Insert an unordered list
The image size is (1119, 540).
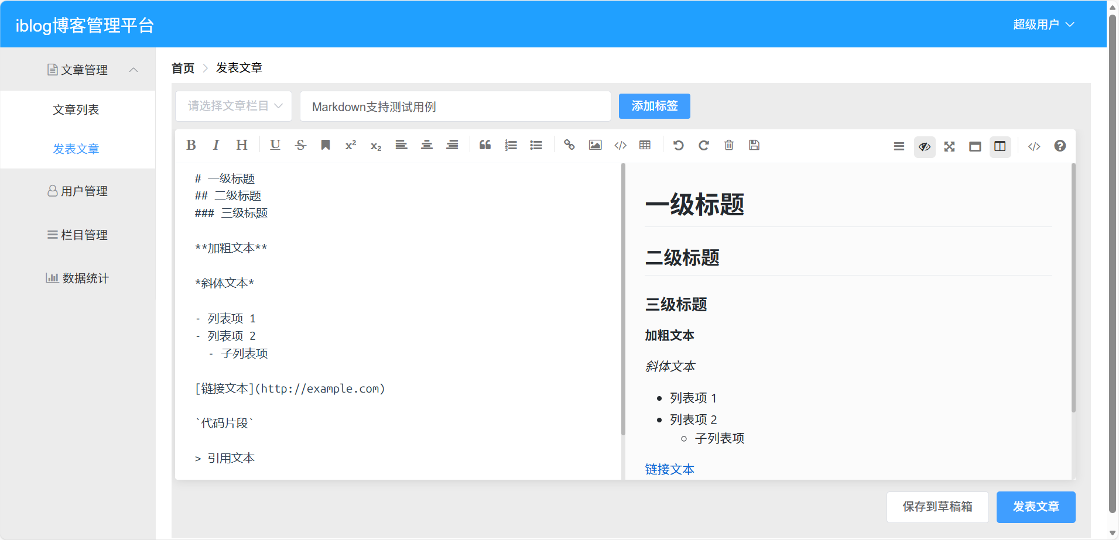pyautogui.click(x=536, y=145)
